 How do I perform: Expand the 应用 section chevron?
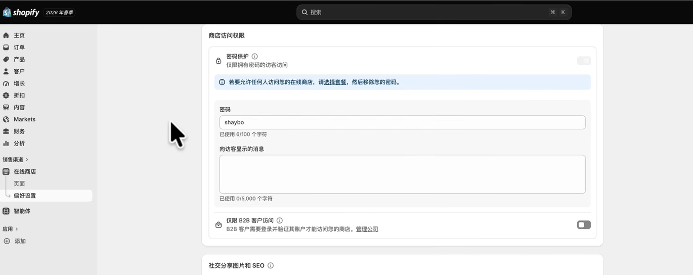[17, 229]
